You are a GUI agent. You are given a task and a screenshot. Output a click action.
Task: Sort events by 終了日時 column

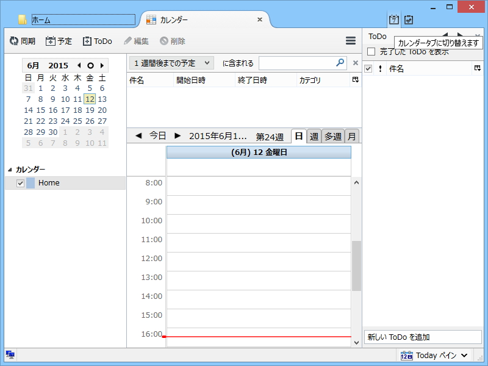click(x=266, y=81)
